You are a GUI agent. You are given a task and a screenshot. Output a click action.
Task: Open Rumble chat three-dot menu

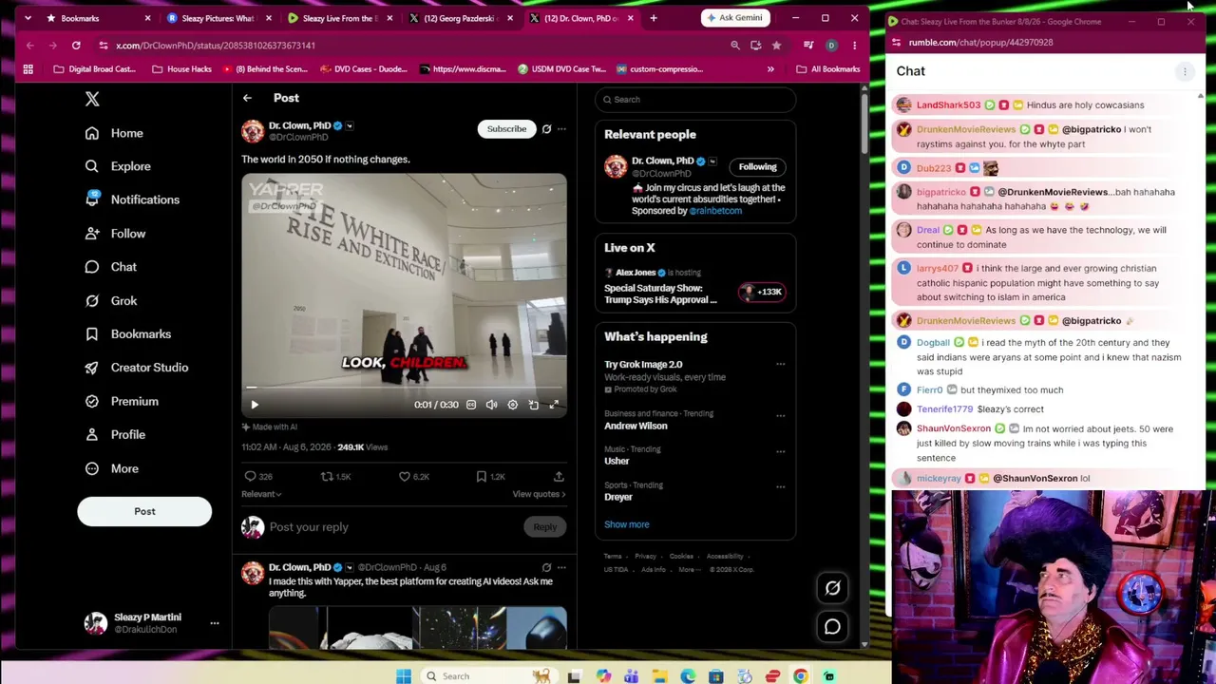coord(1185,71)
